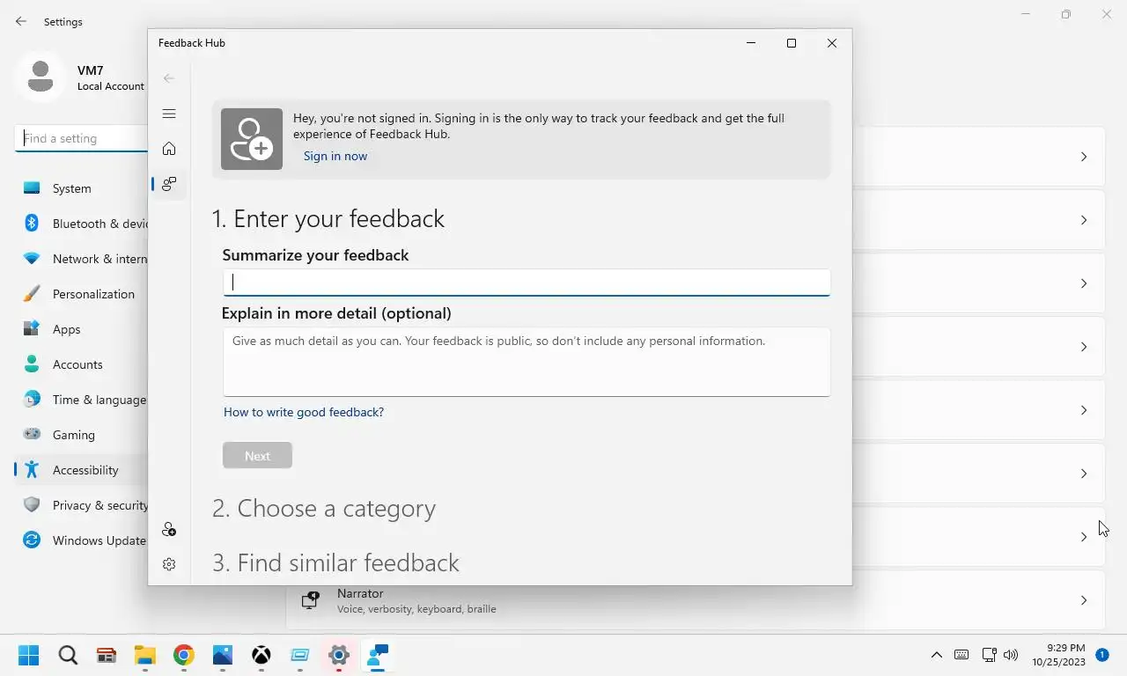Image resolution: width=1127 pixels, height=676 pixels.
Task: Click the first Settings row chevron under the title bar
Action: (x=1084, y=157)
